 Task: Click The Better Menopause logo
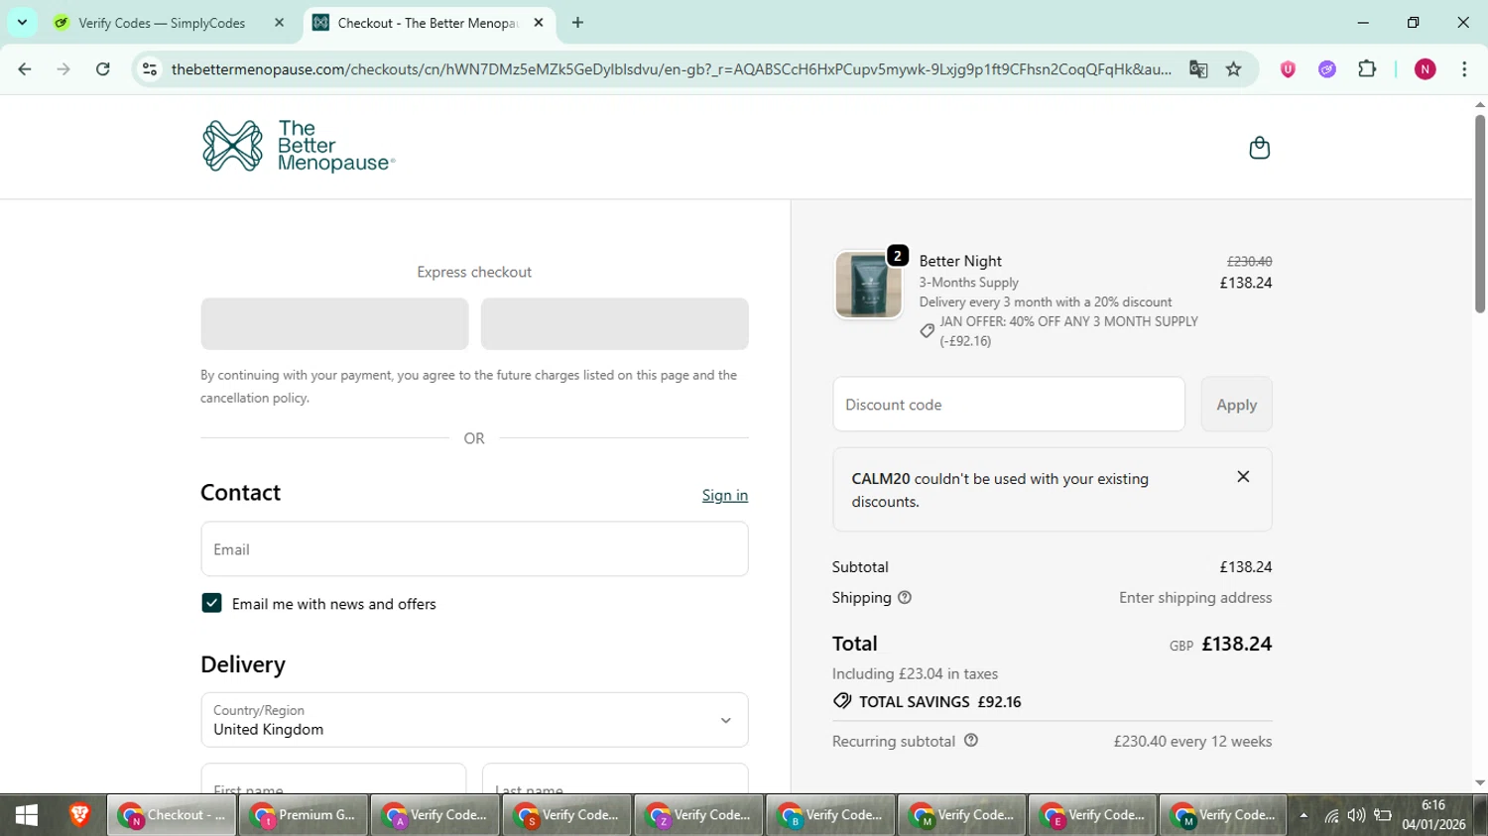(299, 147)
